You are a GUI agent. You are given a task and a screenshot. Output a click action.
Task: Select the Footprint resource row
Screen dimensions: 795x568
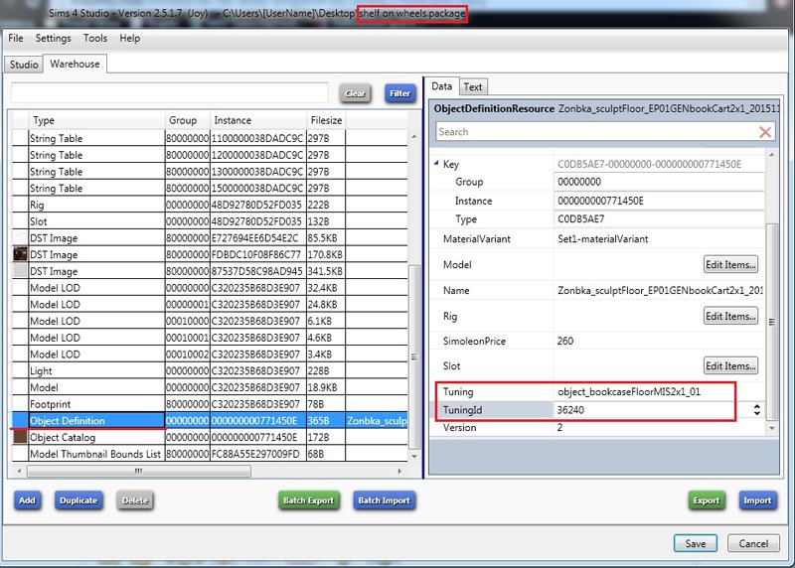(x=87, y=404)
